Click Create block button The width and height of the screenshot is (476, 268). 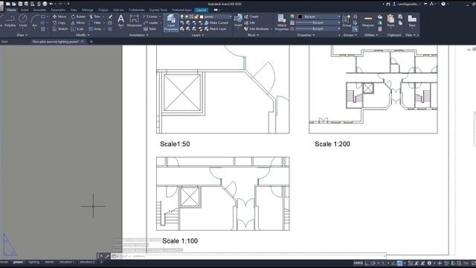click(251, 16)
